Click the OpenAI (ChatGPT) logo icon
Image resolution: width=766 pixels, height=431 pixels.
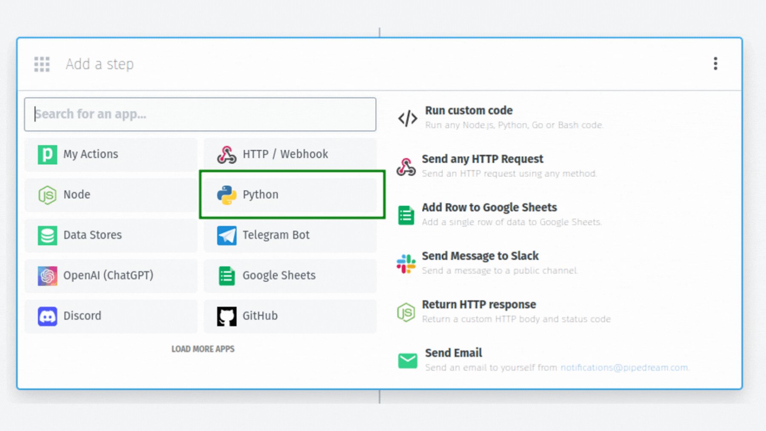(47, 276)
